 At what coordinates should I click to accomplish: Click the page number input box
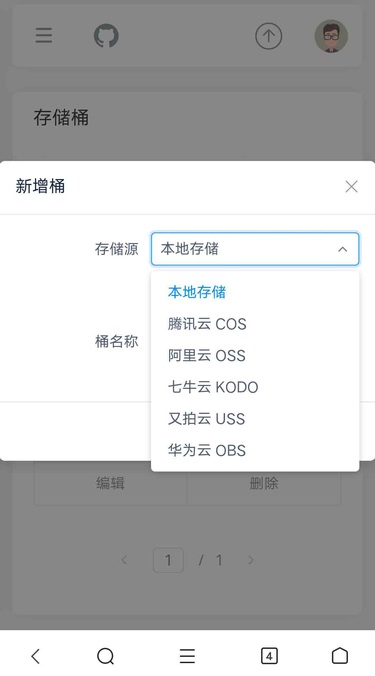coord(168,560)
